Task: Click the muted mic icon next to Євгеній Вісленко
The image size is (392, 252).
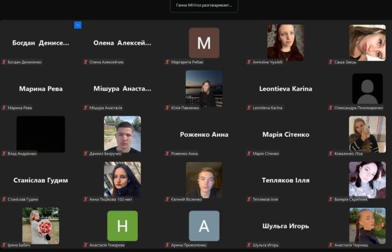Action: (167, 199)
